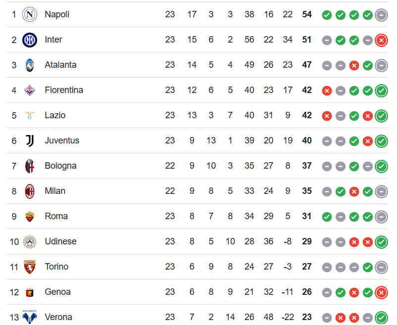The image size is (397, 325).
Task: Click the Torino club crest
Action: click(30, 267)
